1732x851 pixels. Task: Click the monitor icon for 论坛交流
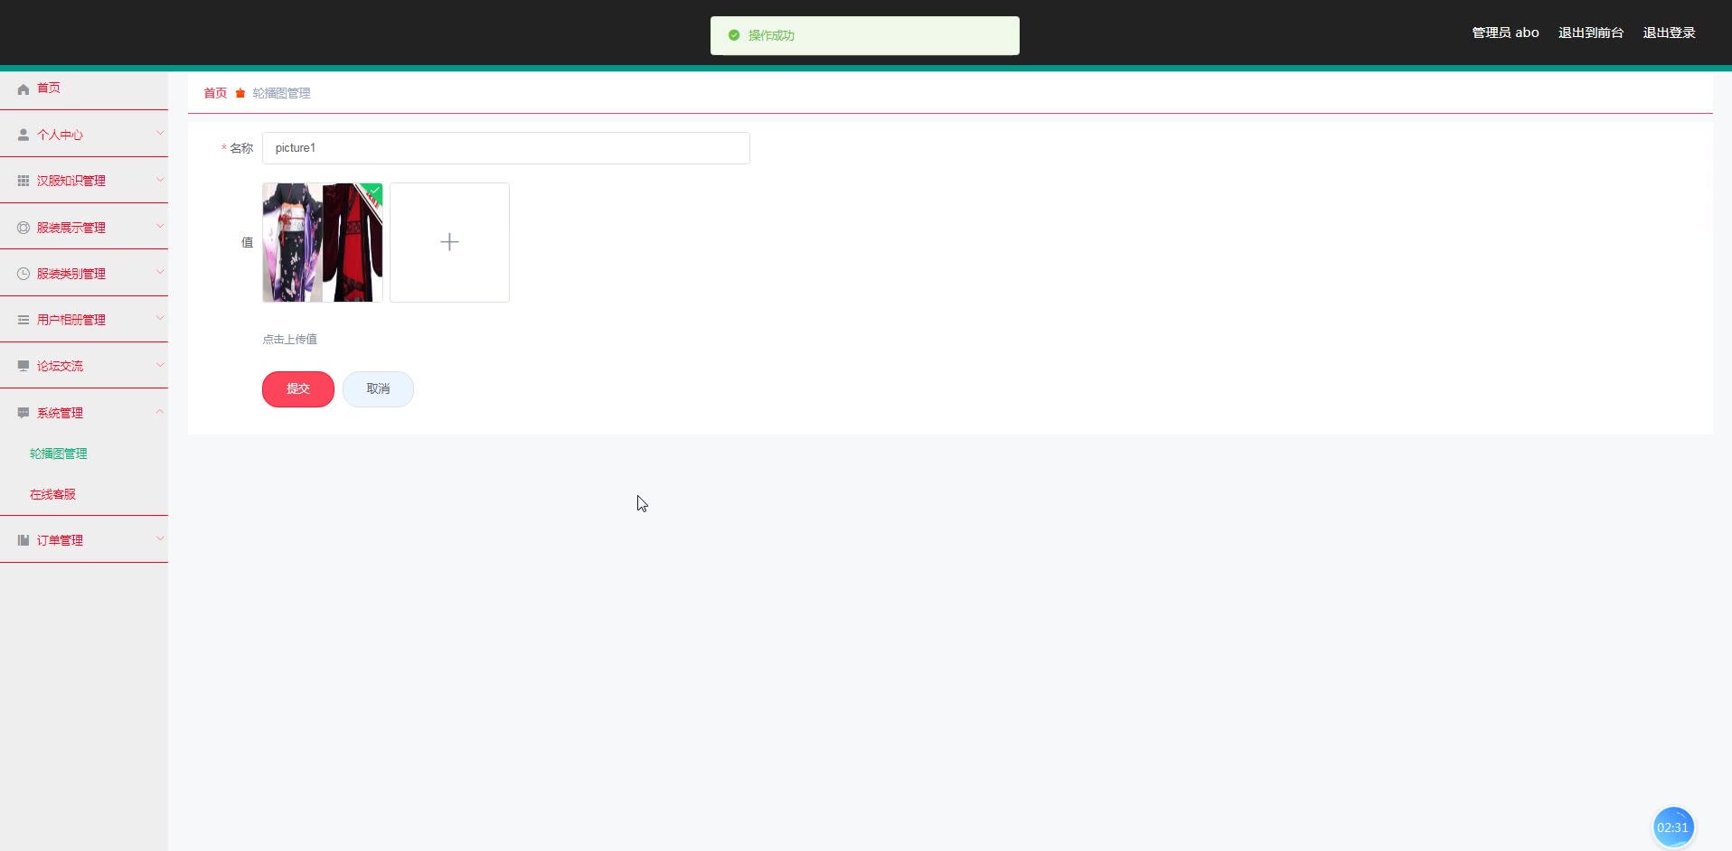coord(24,366)
